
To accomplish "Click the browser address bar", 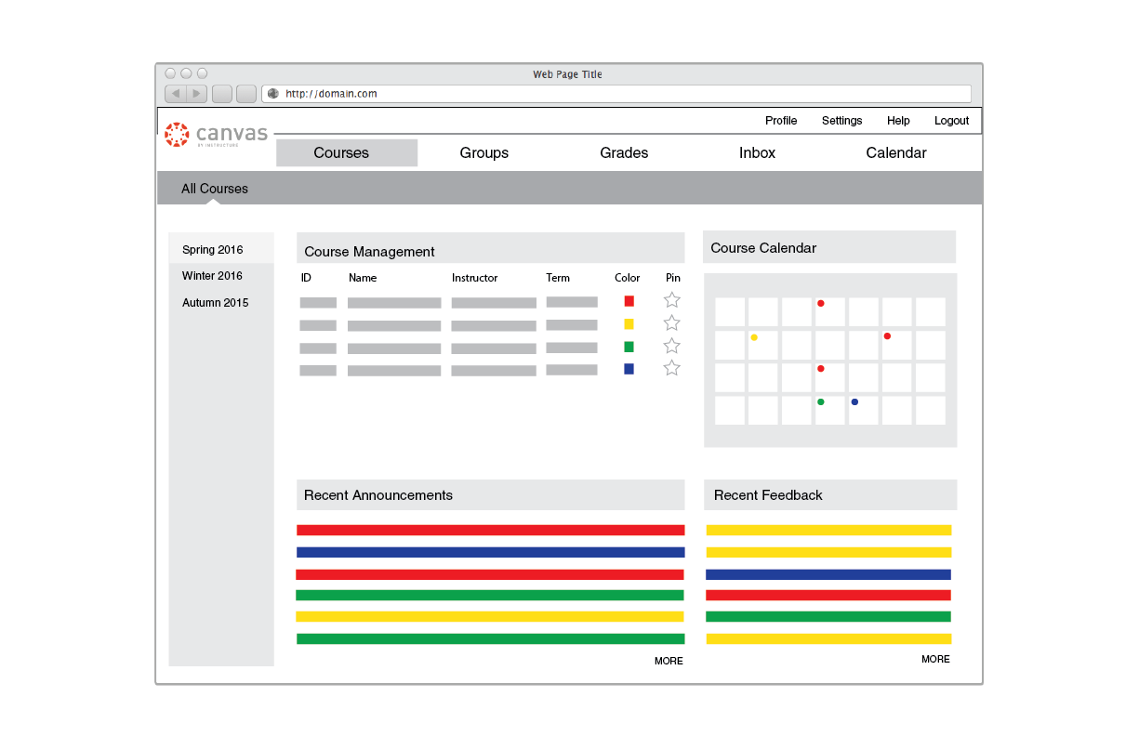I will 616,94.
